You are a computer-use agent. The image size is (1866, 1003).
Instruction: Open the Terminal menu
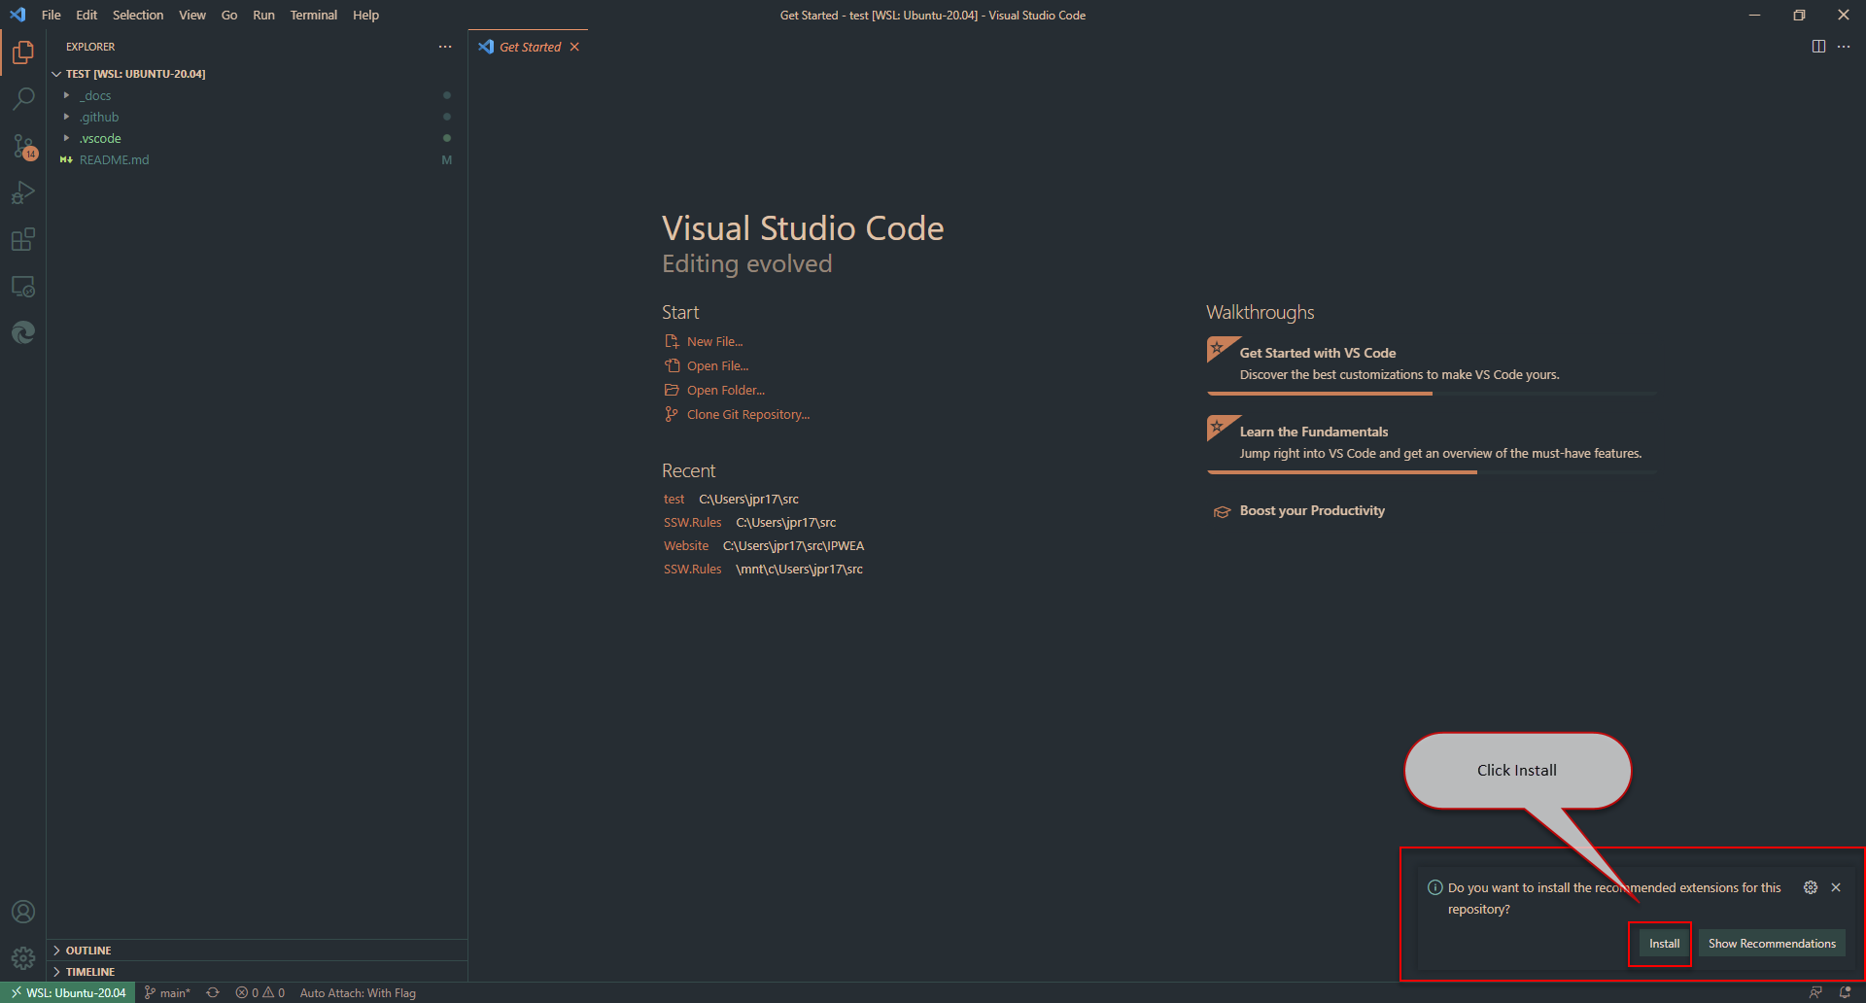(x=314, y=15)
